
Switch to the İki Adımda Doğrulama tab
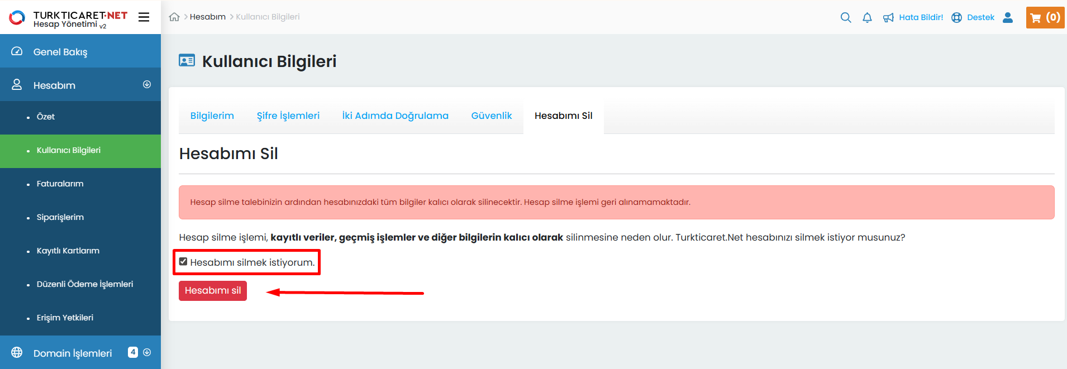tap(395, 116)
